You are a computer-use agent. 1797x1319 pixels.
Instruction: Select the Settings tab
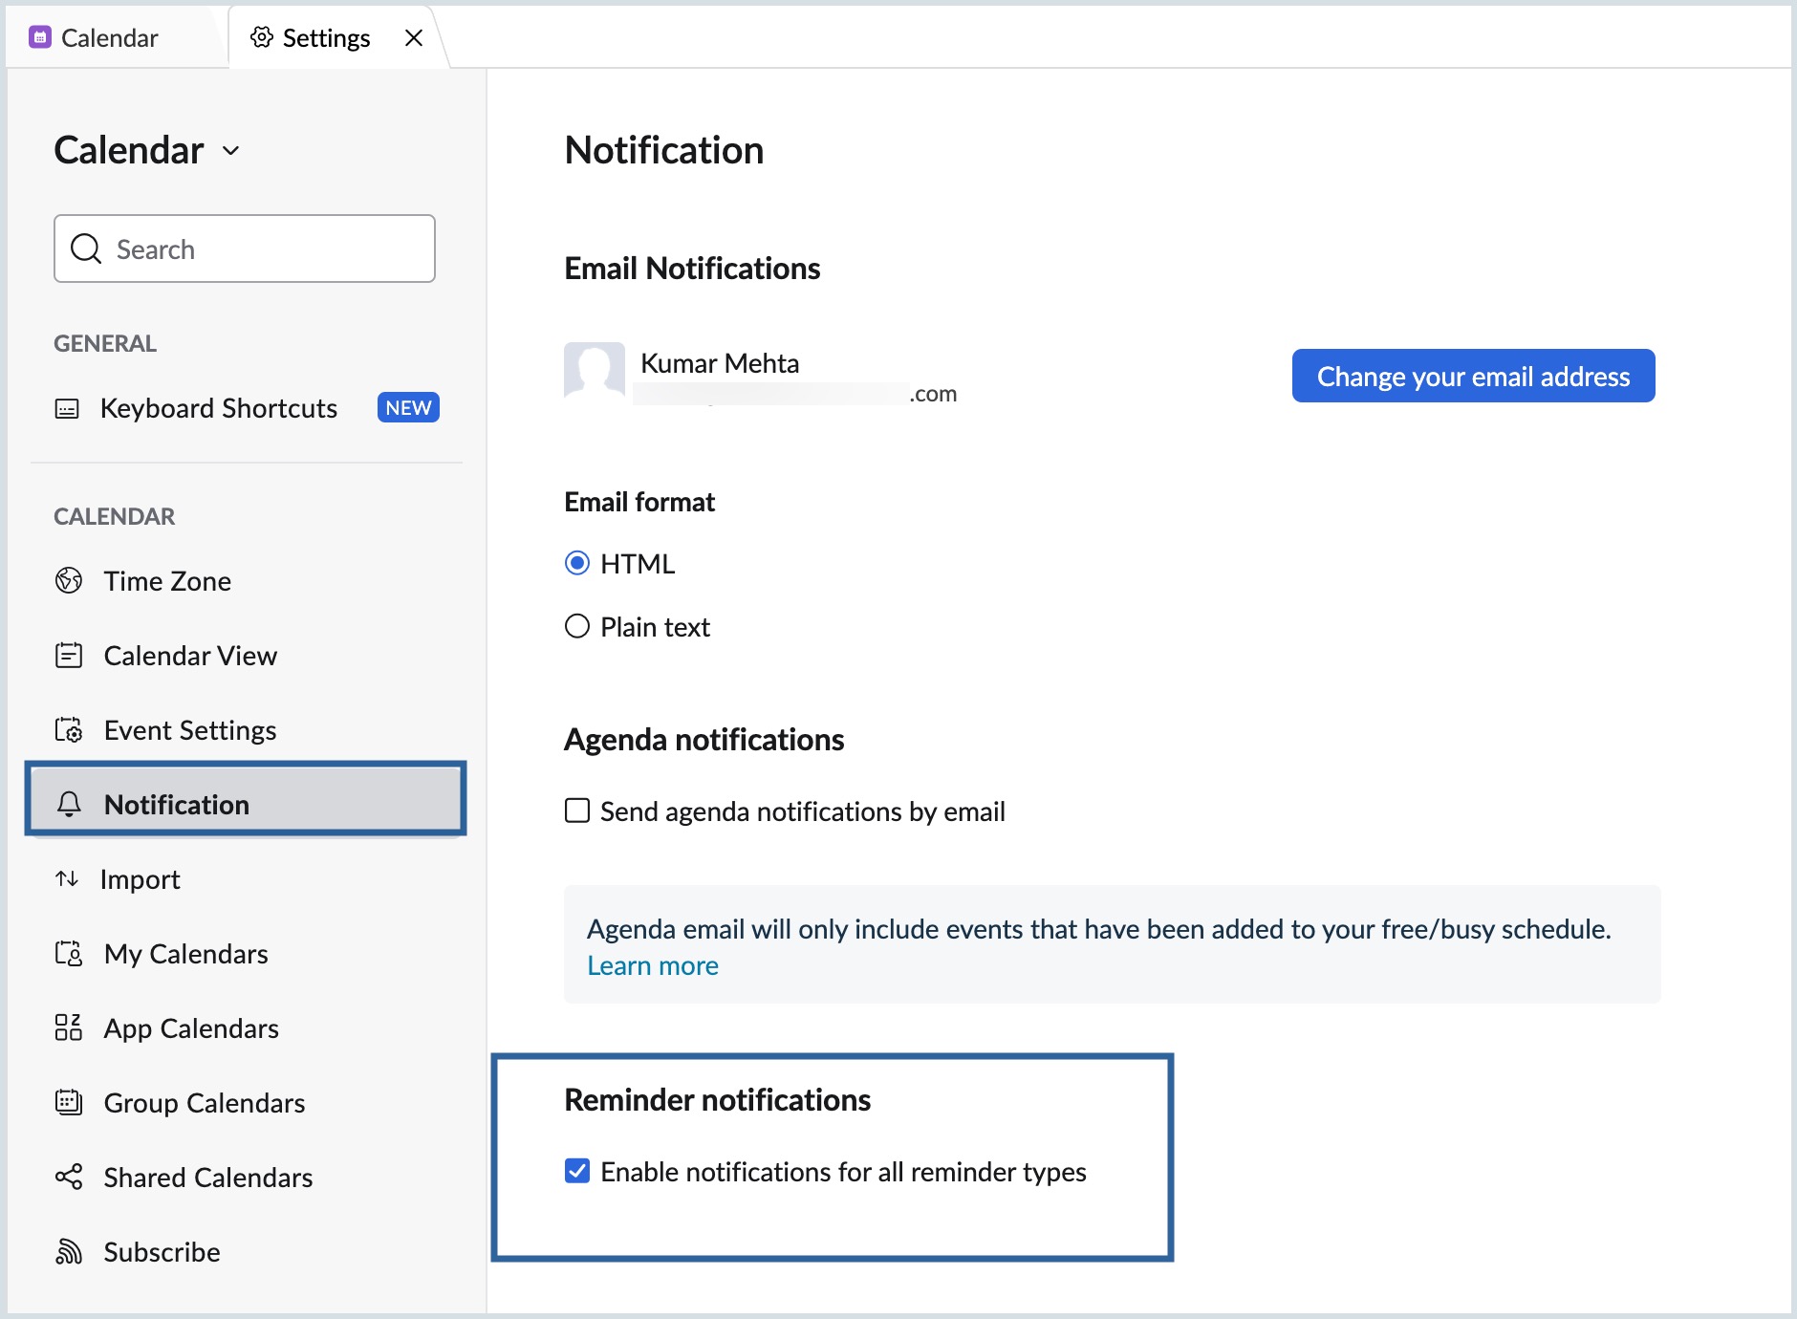(x=325, y=37)
